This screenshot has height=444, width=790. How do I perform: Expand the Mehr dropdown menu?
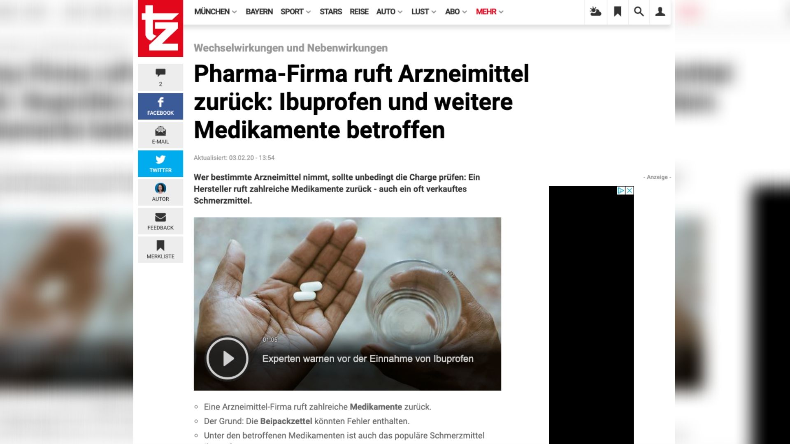pos(490,12)
